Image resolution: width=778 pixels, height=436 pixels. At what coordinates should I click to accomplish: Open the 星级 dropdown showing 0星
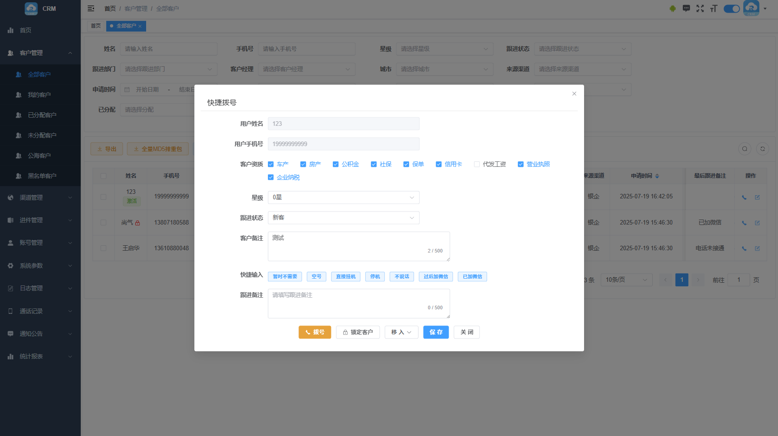(343, 197)
